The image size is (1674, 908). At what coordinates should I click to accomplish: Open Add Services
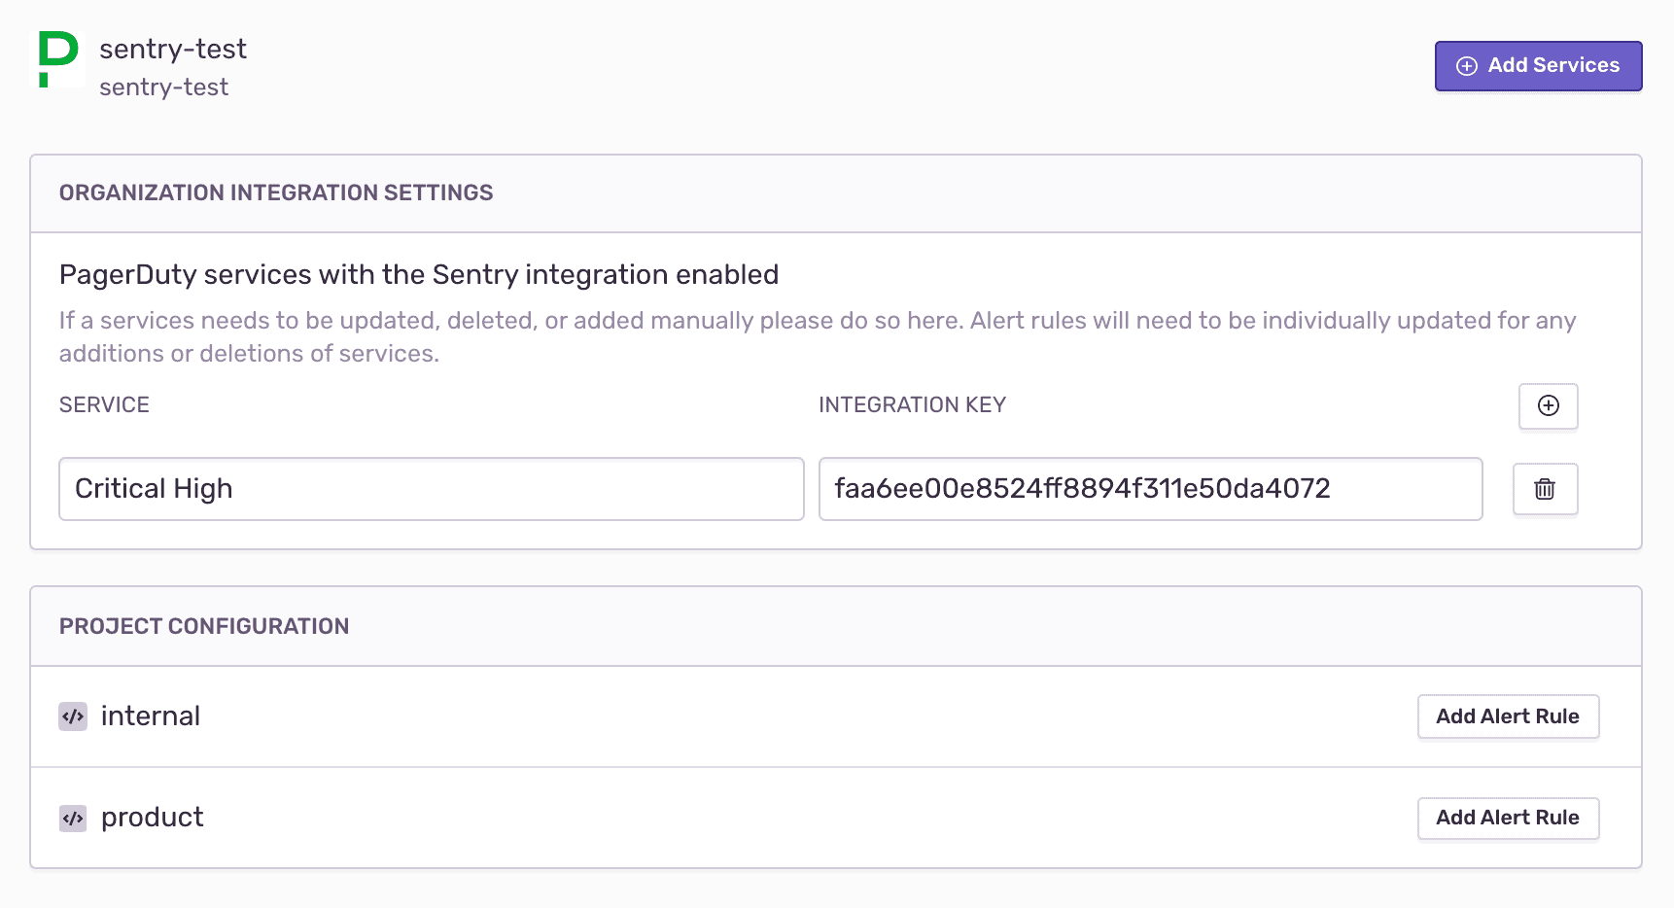(1538, 65)
